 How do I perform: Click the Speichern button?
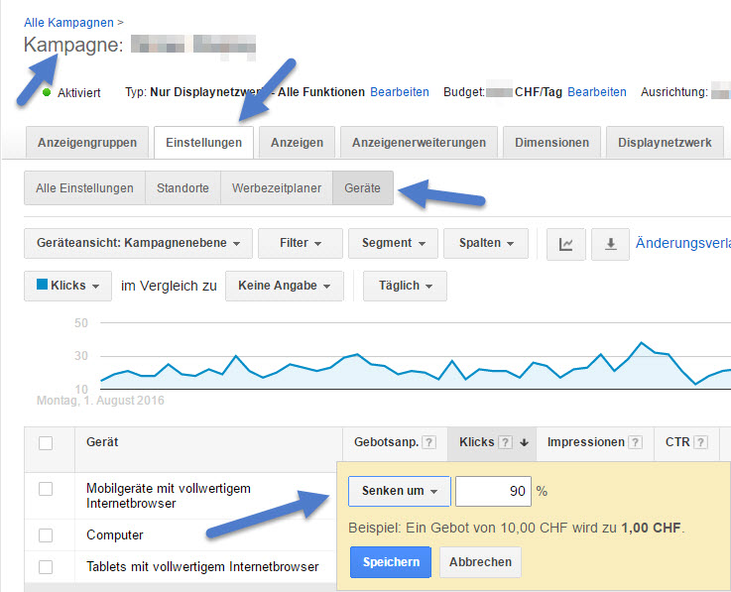point(390,562)
